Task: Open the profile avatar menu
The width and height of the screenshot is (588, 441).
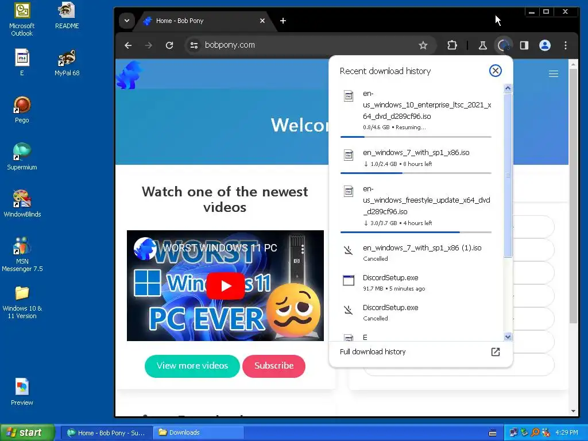Action: click(545, 45)
